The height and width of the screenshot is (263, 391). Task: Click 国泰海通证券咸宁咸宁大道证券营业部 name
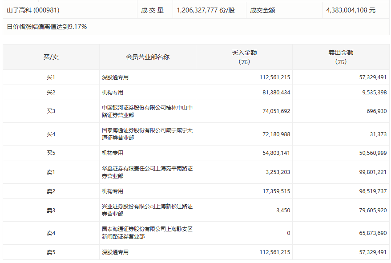[147, 134]
